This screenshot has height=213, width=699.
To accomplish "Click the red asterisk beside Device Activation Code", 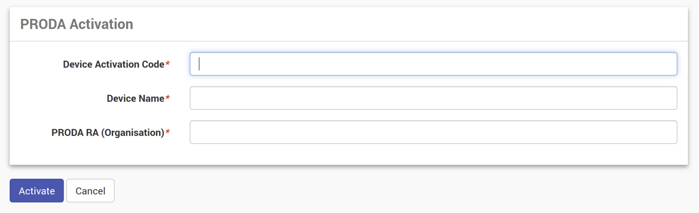I will [168, 63].
